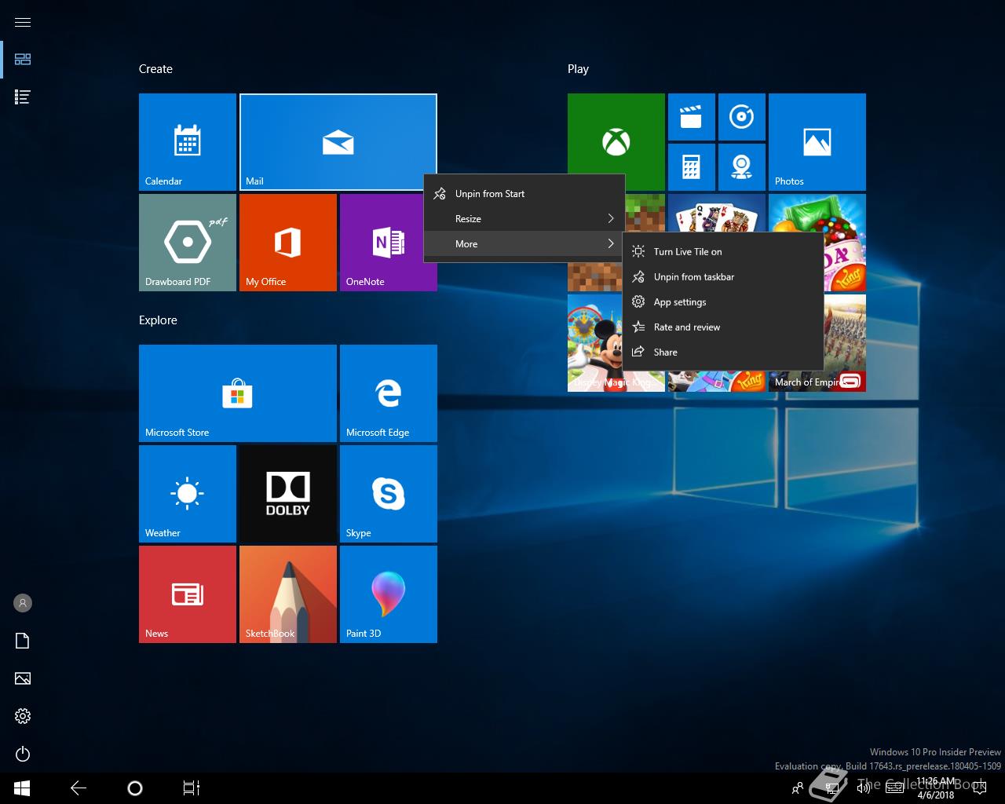Open the touch keyboard icon

pyautogui.click(x=894, y=788)
